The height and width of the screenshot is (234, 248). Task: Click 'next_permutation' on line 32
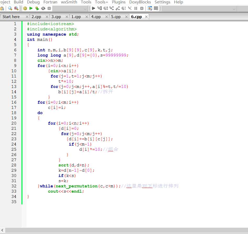[77, 186]
